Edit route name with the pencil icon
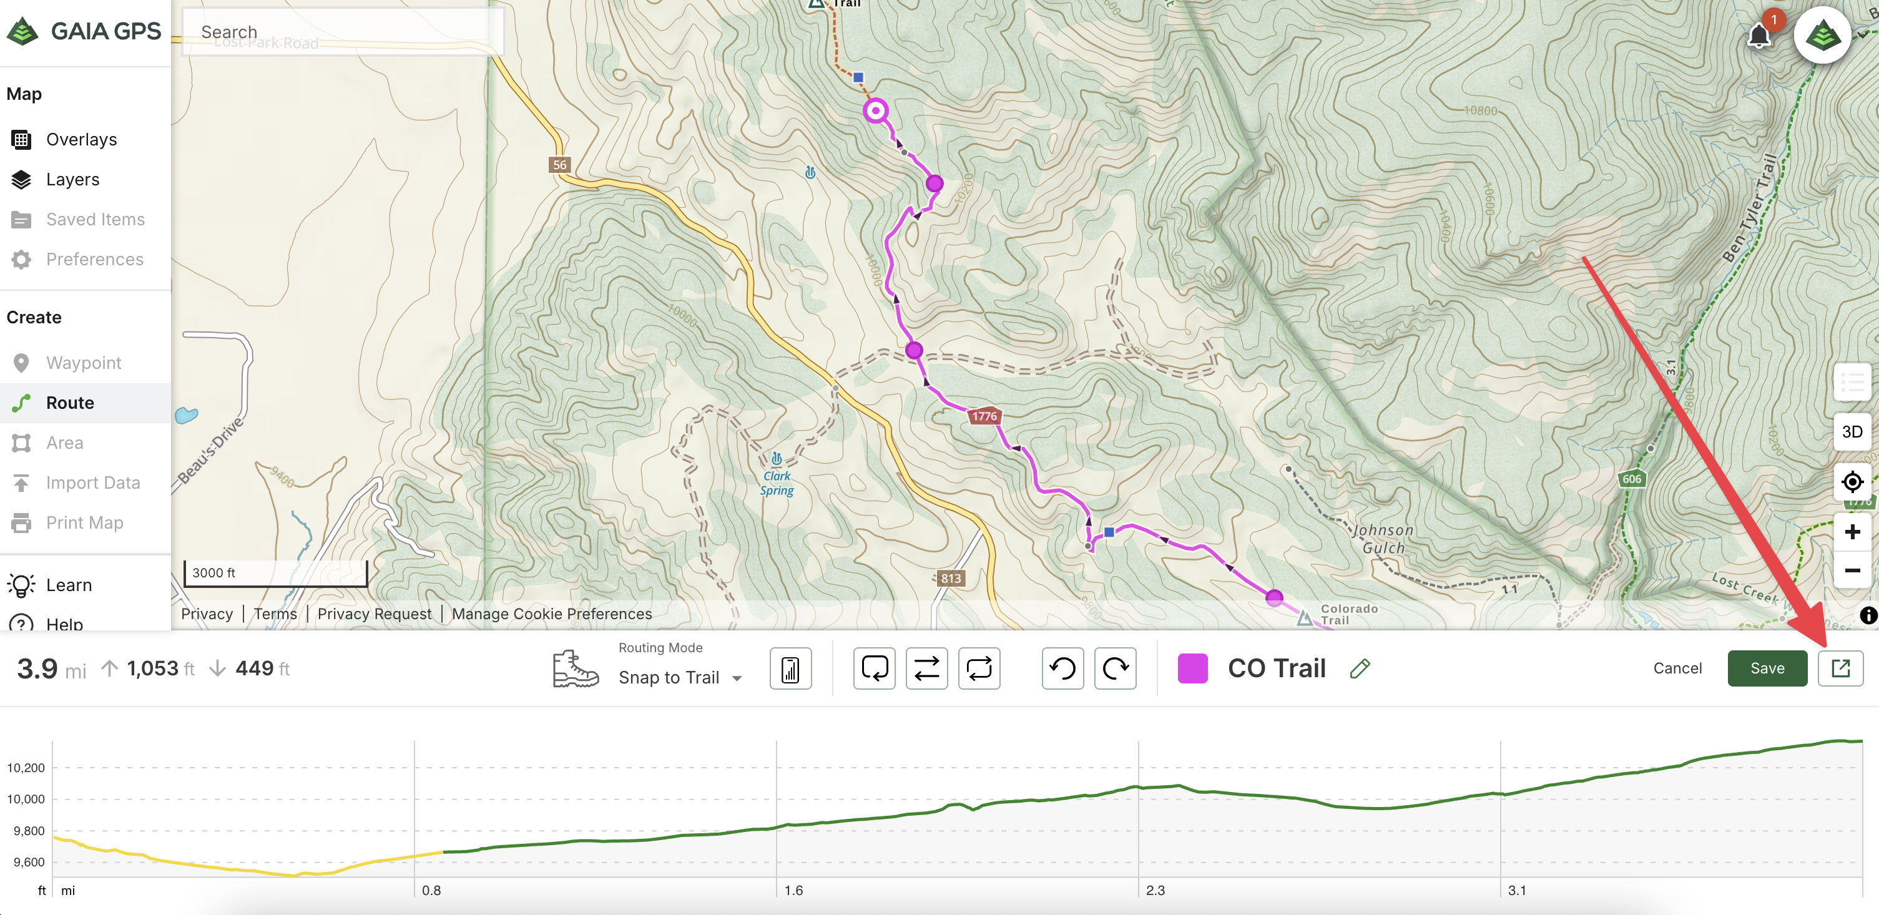 tap(1360, 668)
